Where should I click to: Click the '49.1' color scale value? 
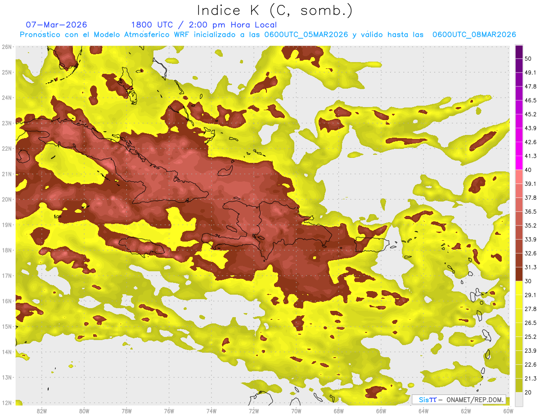point(531,73)
